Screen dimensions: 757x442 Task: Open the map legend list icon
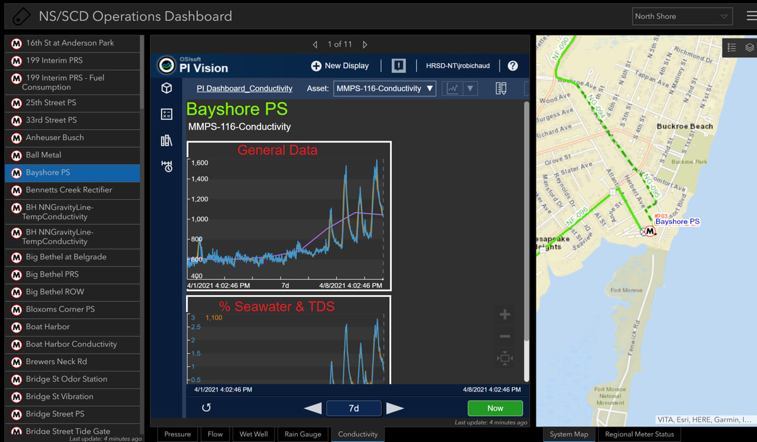pos(732,47)
